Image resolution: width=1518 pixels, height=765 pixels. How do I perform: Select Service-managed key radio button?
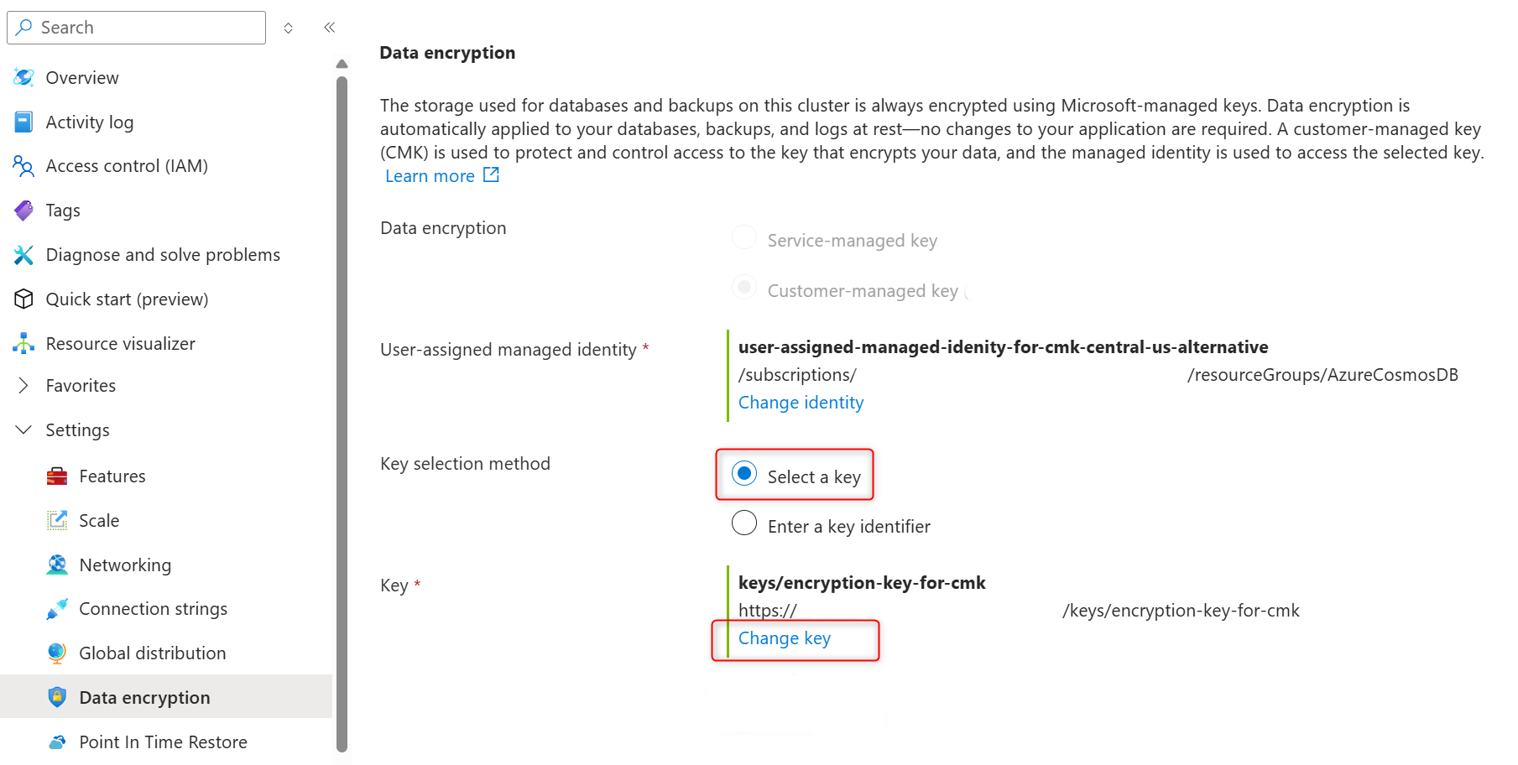click(x=744, y=238)
